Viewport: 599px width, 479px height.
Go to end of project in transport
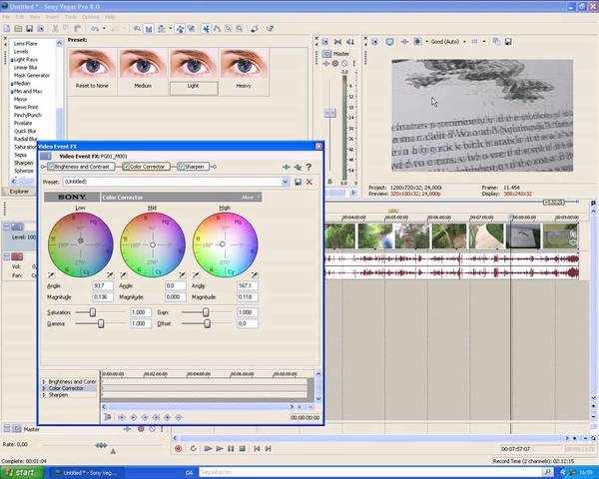coord(269,448)
